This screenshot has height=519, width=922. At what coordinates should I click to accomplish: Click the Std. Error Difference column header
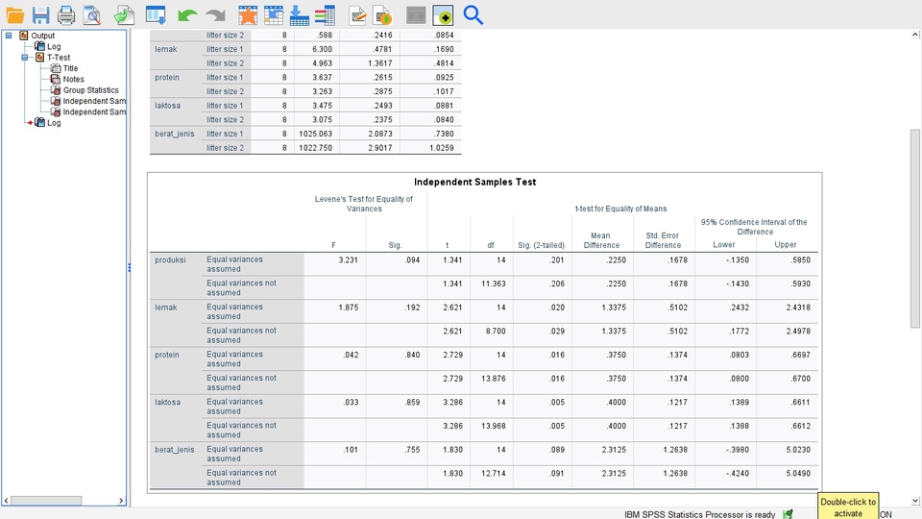(663, 240)
